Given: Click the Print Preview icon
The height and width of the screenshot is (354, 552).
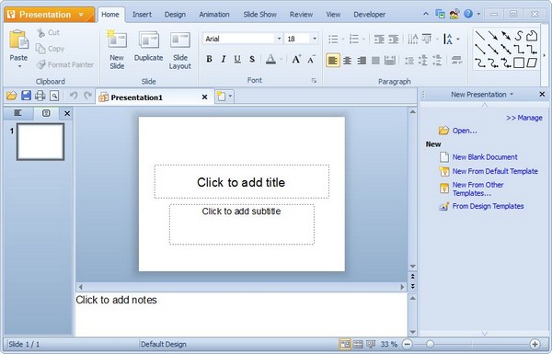Looking at the screenshot, I should pyautogui.click(x=54, y=96).
